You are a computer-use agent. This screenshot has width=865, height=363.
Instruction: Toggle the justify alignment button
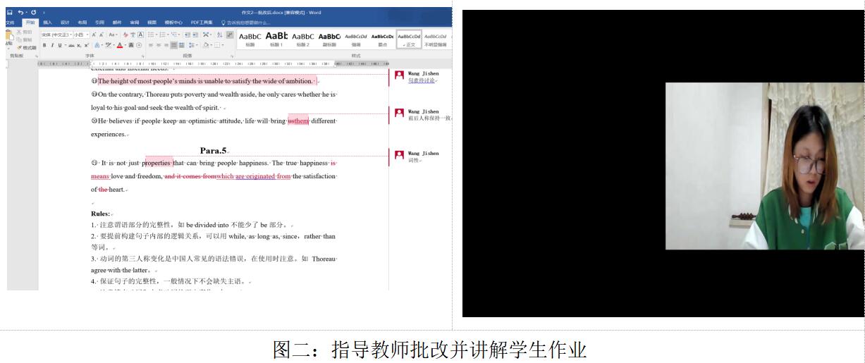coord(173,45)
